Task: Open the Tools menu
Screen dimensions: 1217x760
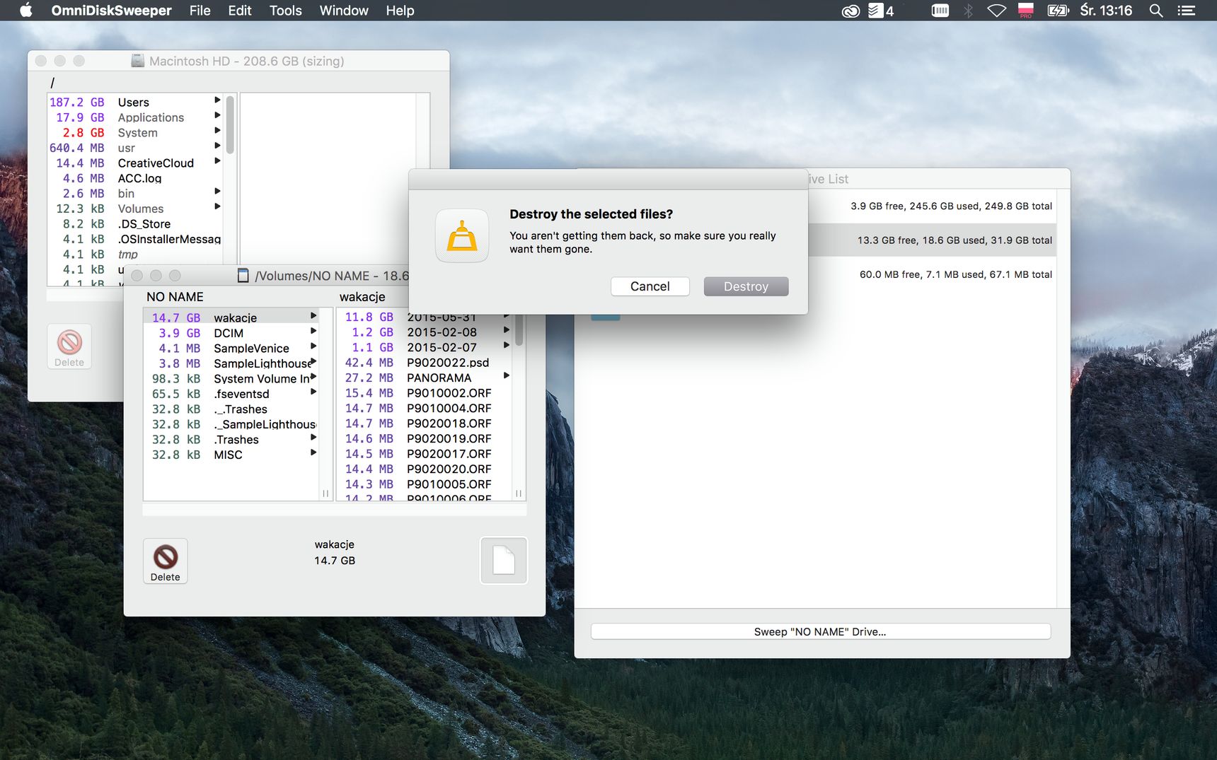Action: click(x=285, y=11)
